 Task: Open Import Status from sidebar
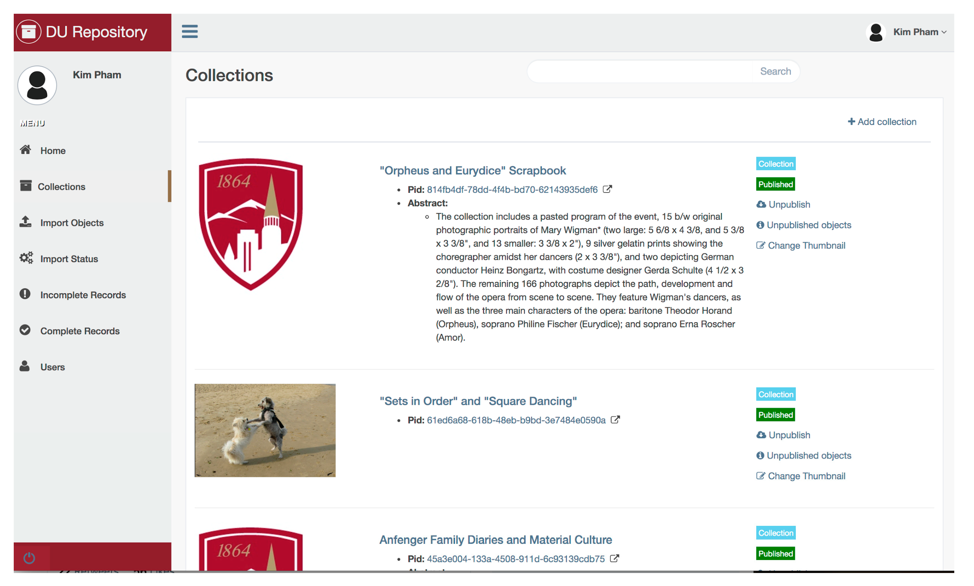(x=69, y=259)
